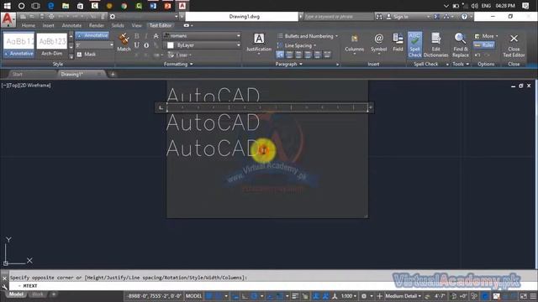Expand the More options menu
The image size is (538, 302).
[487, 36]
